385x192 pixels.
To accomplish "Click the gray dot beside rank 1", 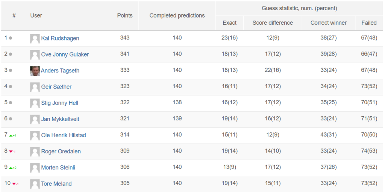I will click(x=11, y=38).
